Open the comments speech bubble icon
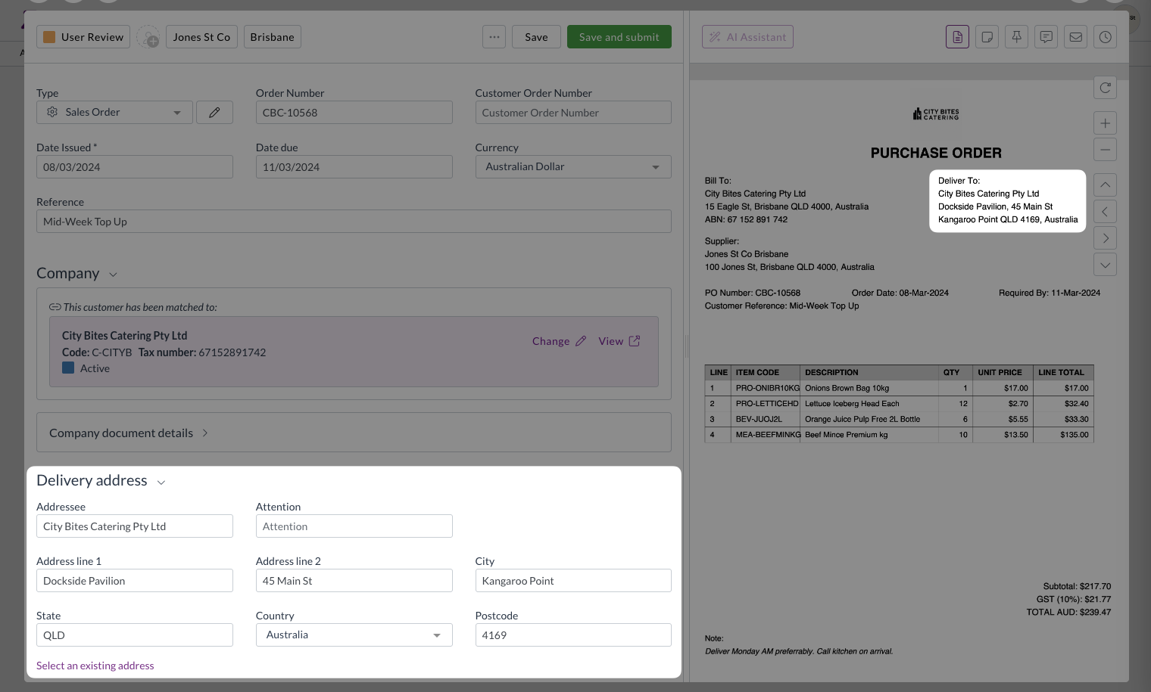 1046,37
